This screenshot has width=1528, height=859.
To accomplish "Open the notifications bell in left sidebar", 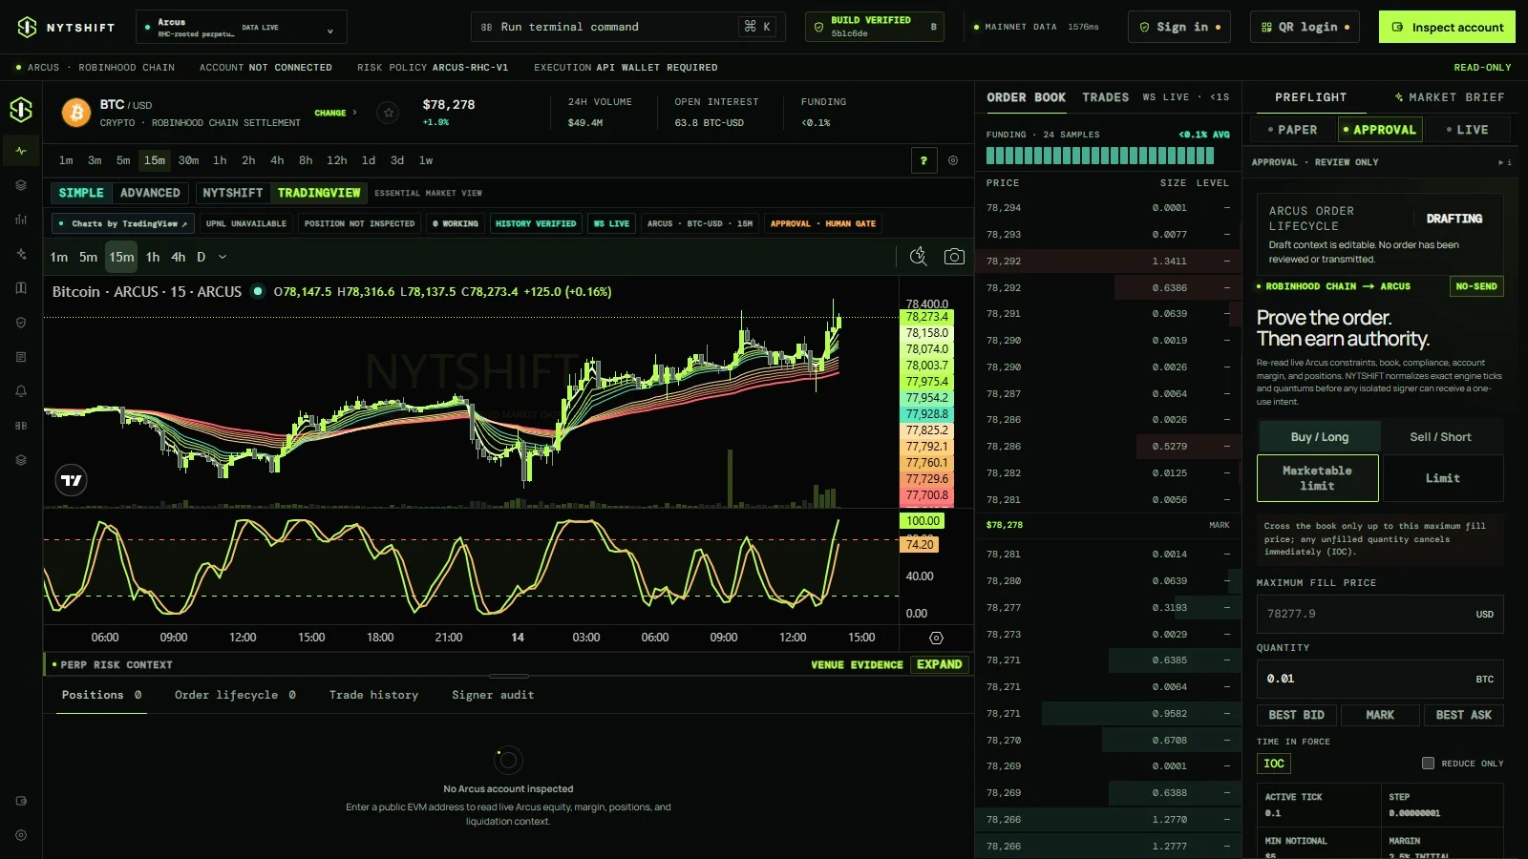I will click(21, 391).
